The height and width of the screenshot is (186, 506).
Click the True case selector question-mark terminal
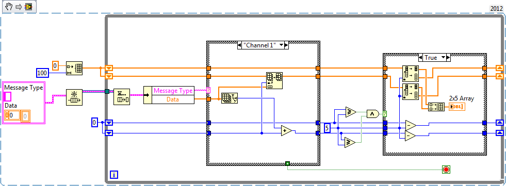point(385,113)
